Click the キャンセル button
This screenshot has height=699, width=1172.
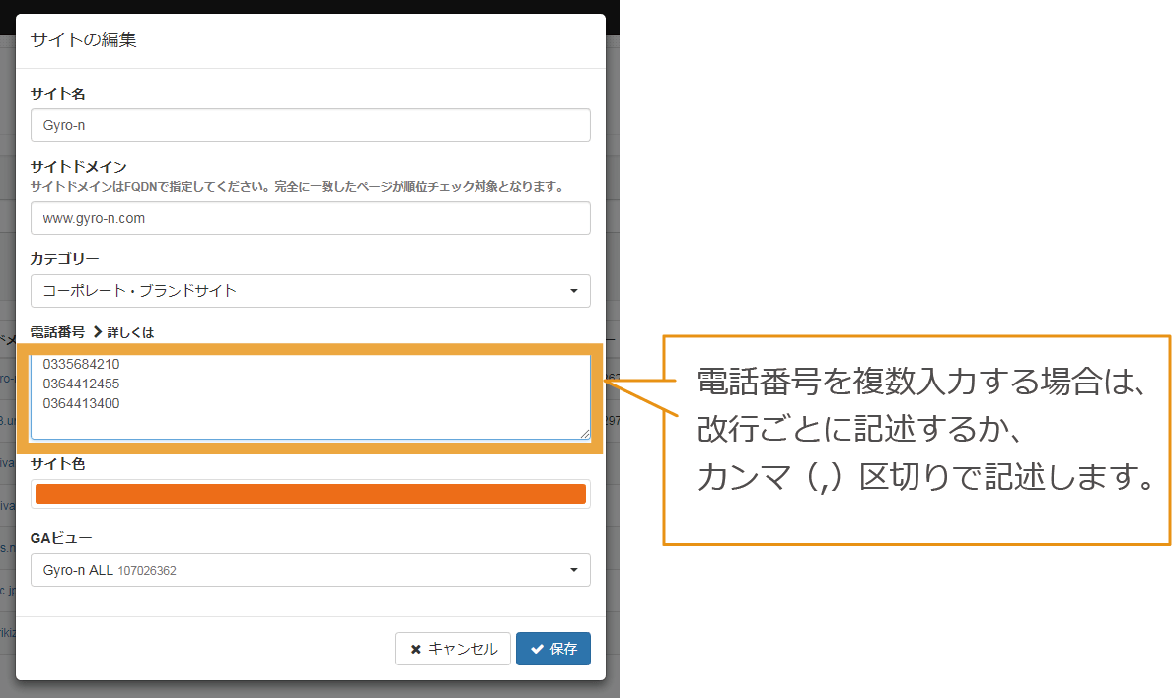[453, 648]
